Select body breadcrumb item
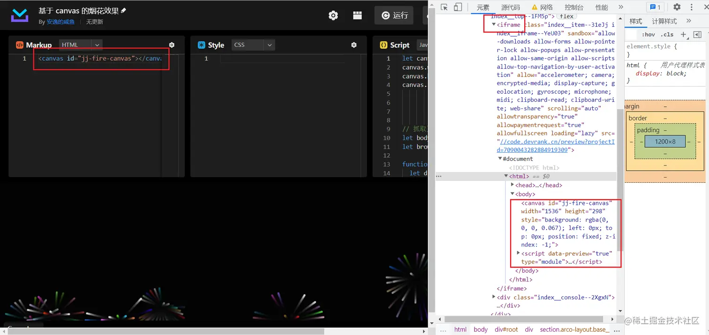The height and width of the screenshot is (335, 709). [x=481, y=329]
